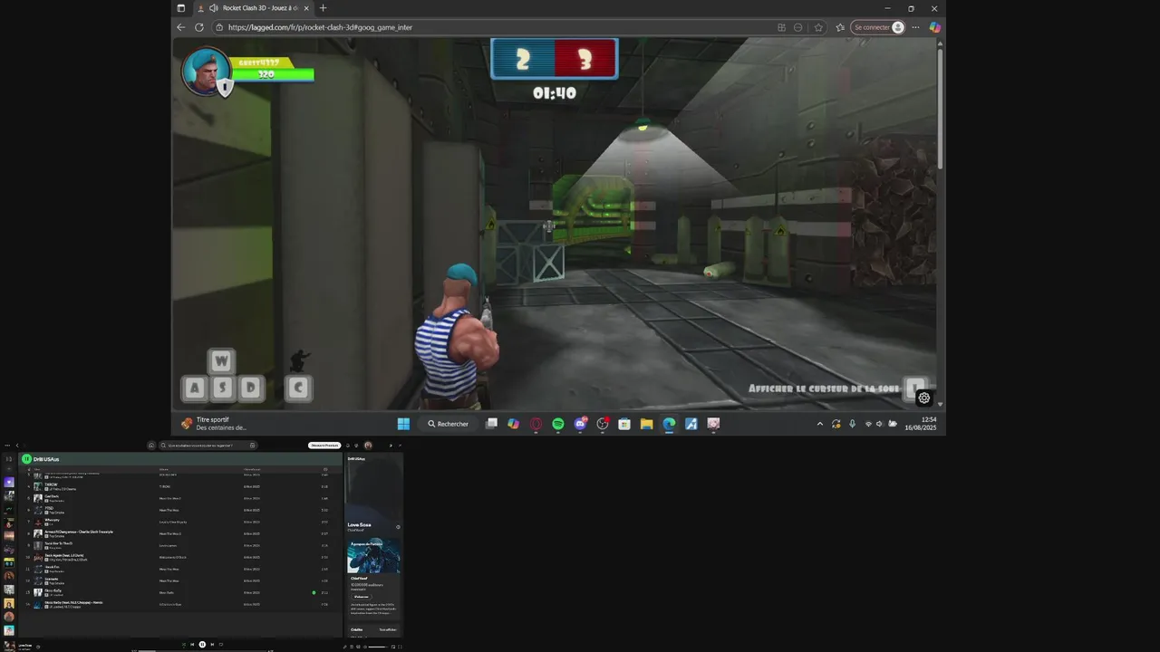This screenshot has height=652, width=1160.
Task: Go back in the Edge browser
Action: tap(180, 27)
